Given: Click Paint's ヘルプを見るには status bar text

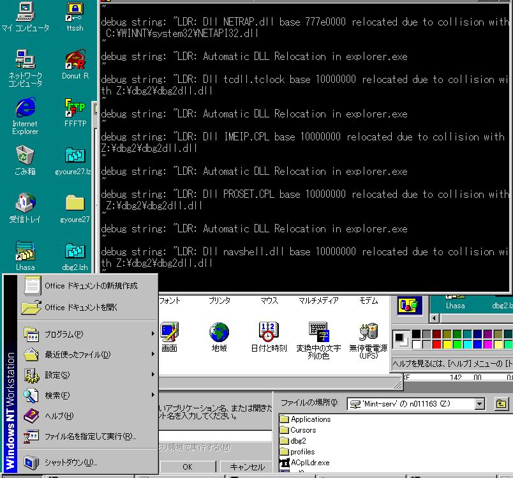Looking at the screenshot, I should [452, 364].
